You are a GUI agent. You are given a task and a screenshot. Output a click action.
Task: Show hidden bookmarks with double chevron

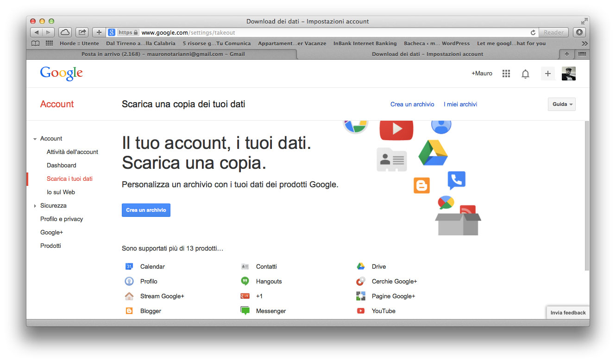[585, 43]
